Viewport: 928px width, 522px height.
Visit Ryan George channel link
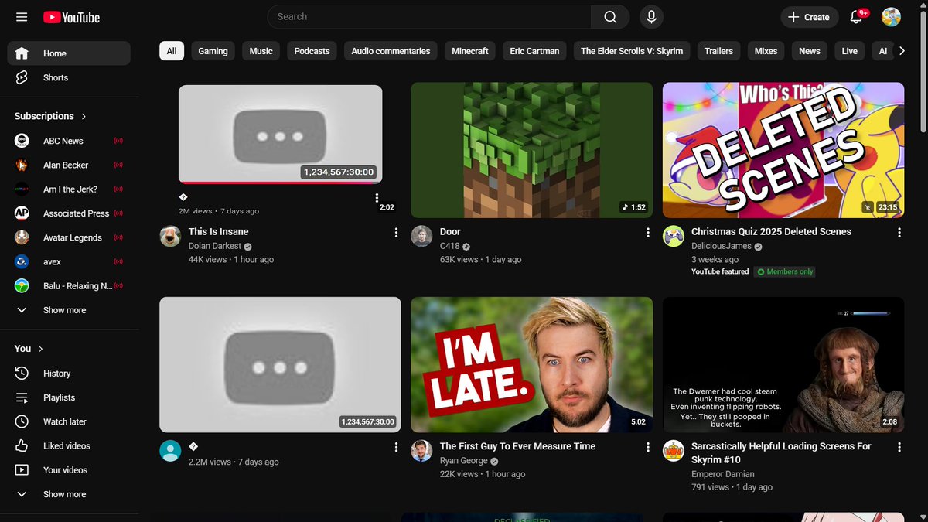(464, 460)
